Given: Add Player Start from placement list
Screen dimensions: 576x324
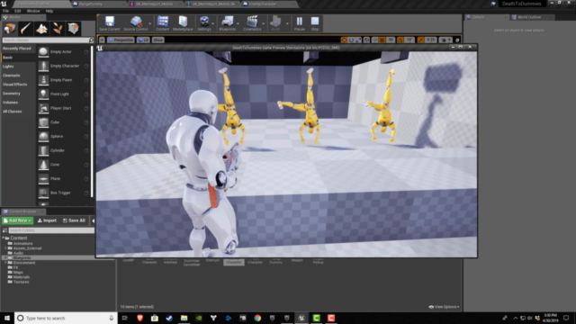Looking at the screenshot, I should 64,108.
